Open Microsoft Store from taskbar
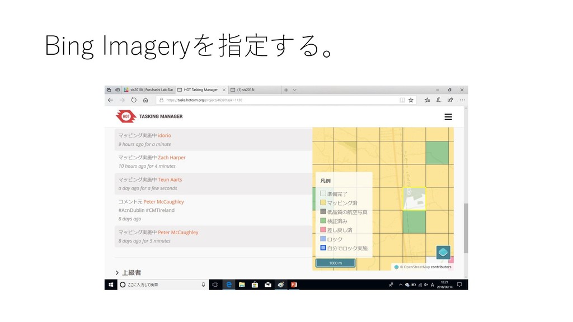The image size is (573, 322). 255,285
